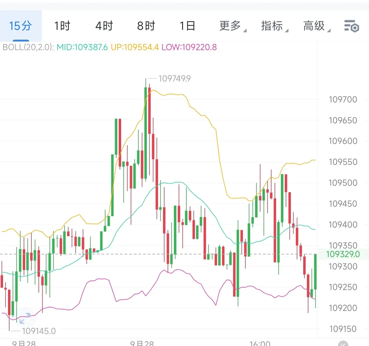Tap the 109500 axis label
Screen dimensions: 369x346
click(343, 183)
